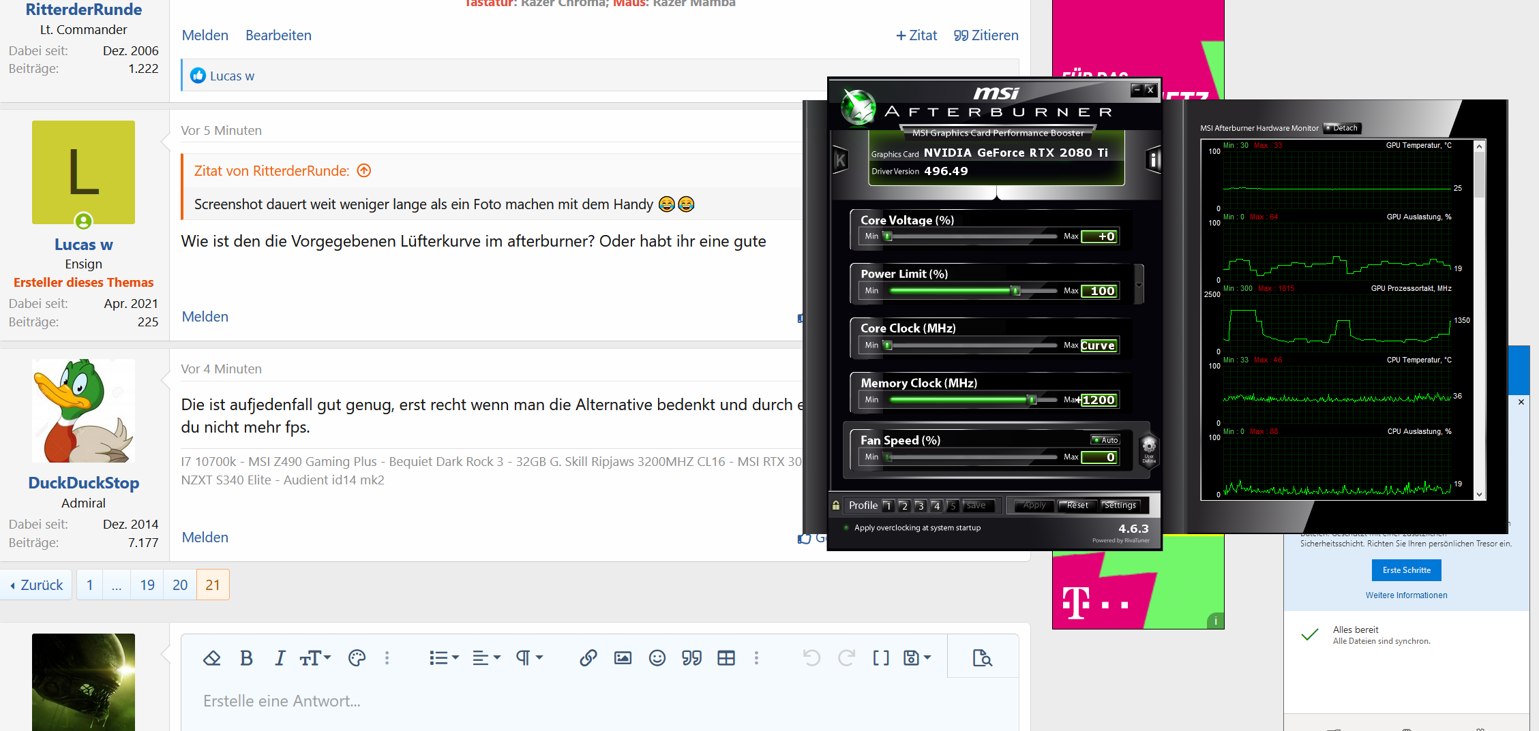Toggle 'Apply overclocking at system startup'
Viewport: 1539px width, 731px height.
tap(912, 528)
